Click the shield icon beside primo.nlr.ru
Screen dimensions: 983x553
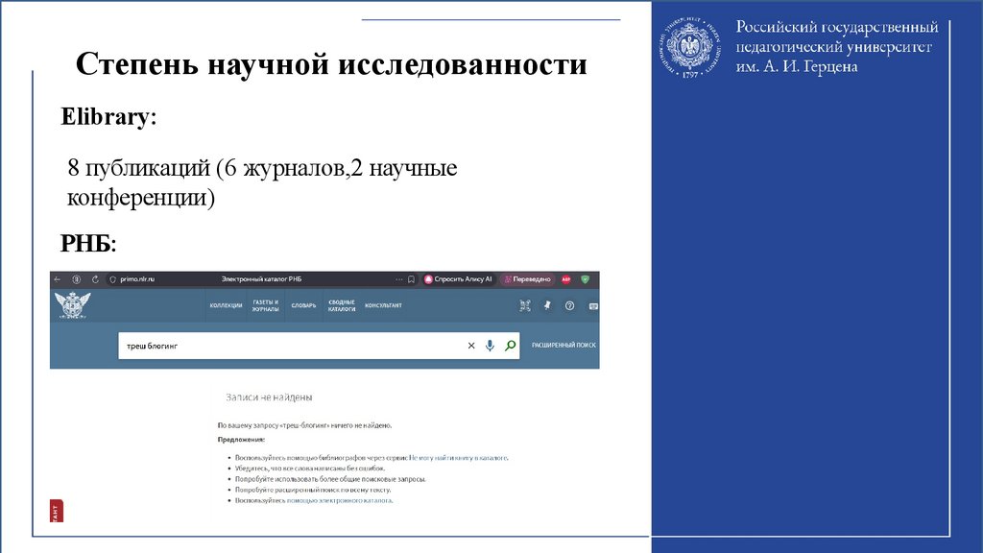113,279
